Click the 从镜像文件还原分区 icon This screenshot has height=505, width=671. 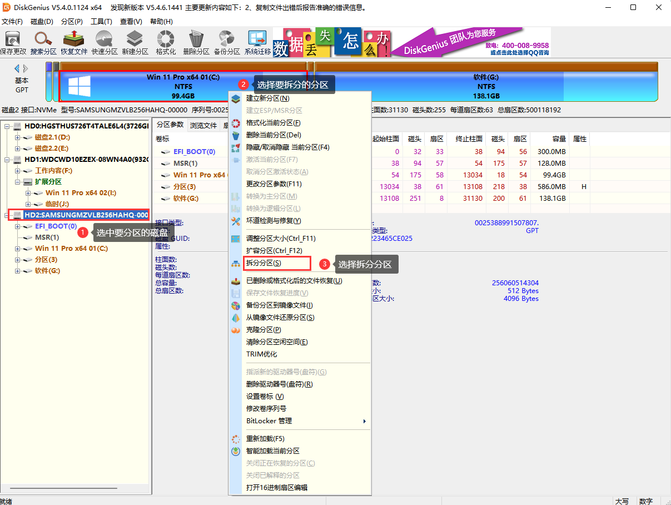(236, 318)
